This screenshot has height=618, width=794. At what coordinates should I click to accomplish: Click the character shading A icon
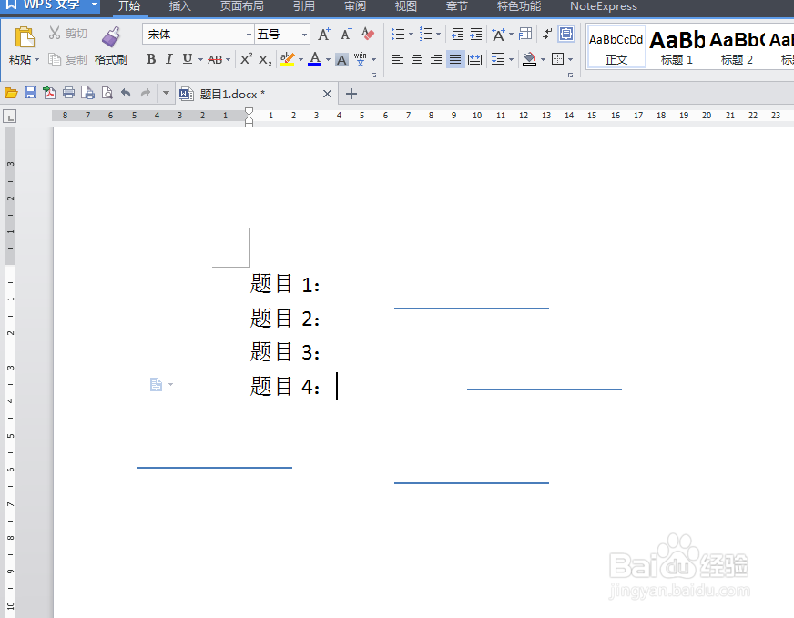coord(341,60)
